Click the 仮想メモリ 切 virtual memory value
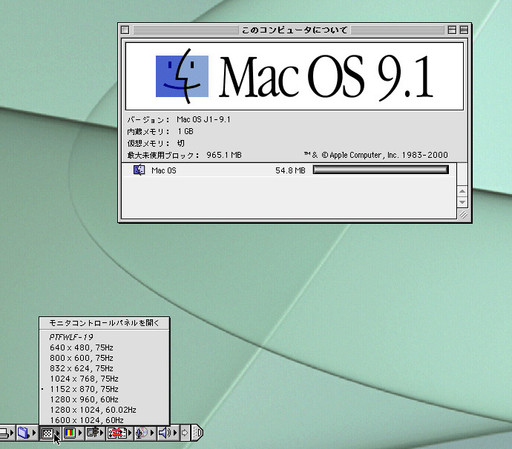 click(x=180, y=144)
